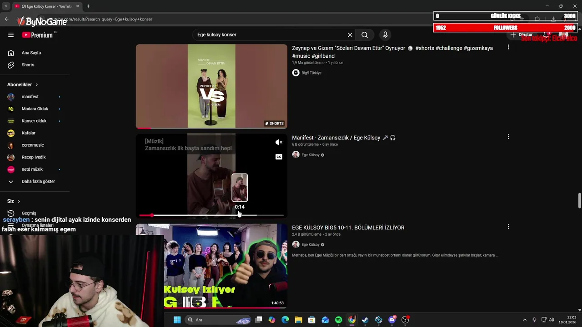Open the manifest subscription channel
This screenshot has width=582, height=327.
point(35,97)
